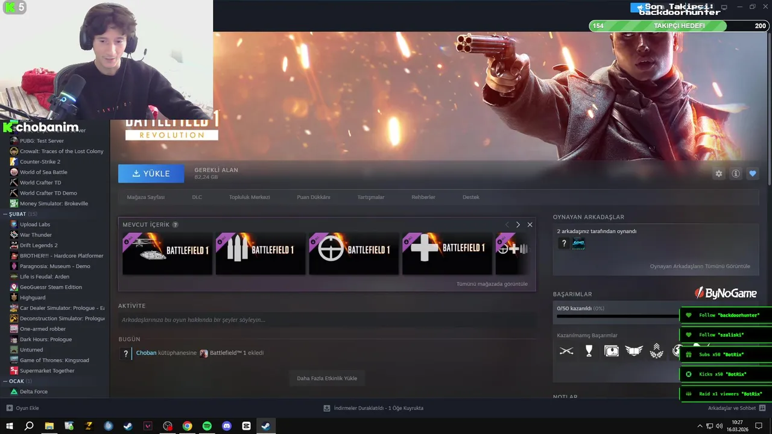Select the money bill achievement icon
Viewport: 772px width, 434px height.
[612, 351]
